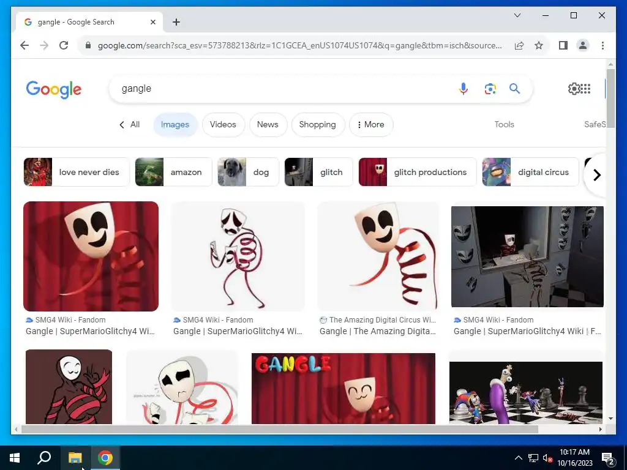This screenshot has width=627, height=470.
Task: Bookmark this tab with star icon
Action: 539,45
